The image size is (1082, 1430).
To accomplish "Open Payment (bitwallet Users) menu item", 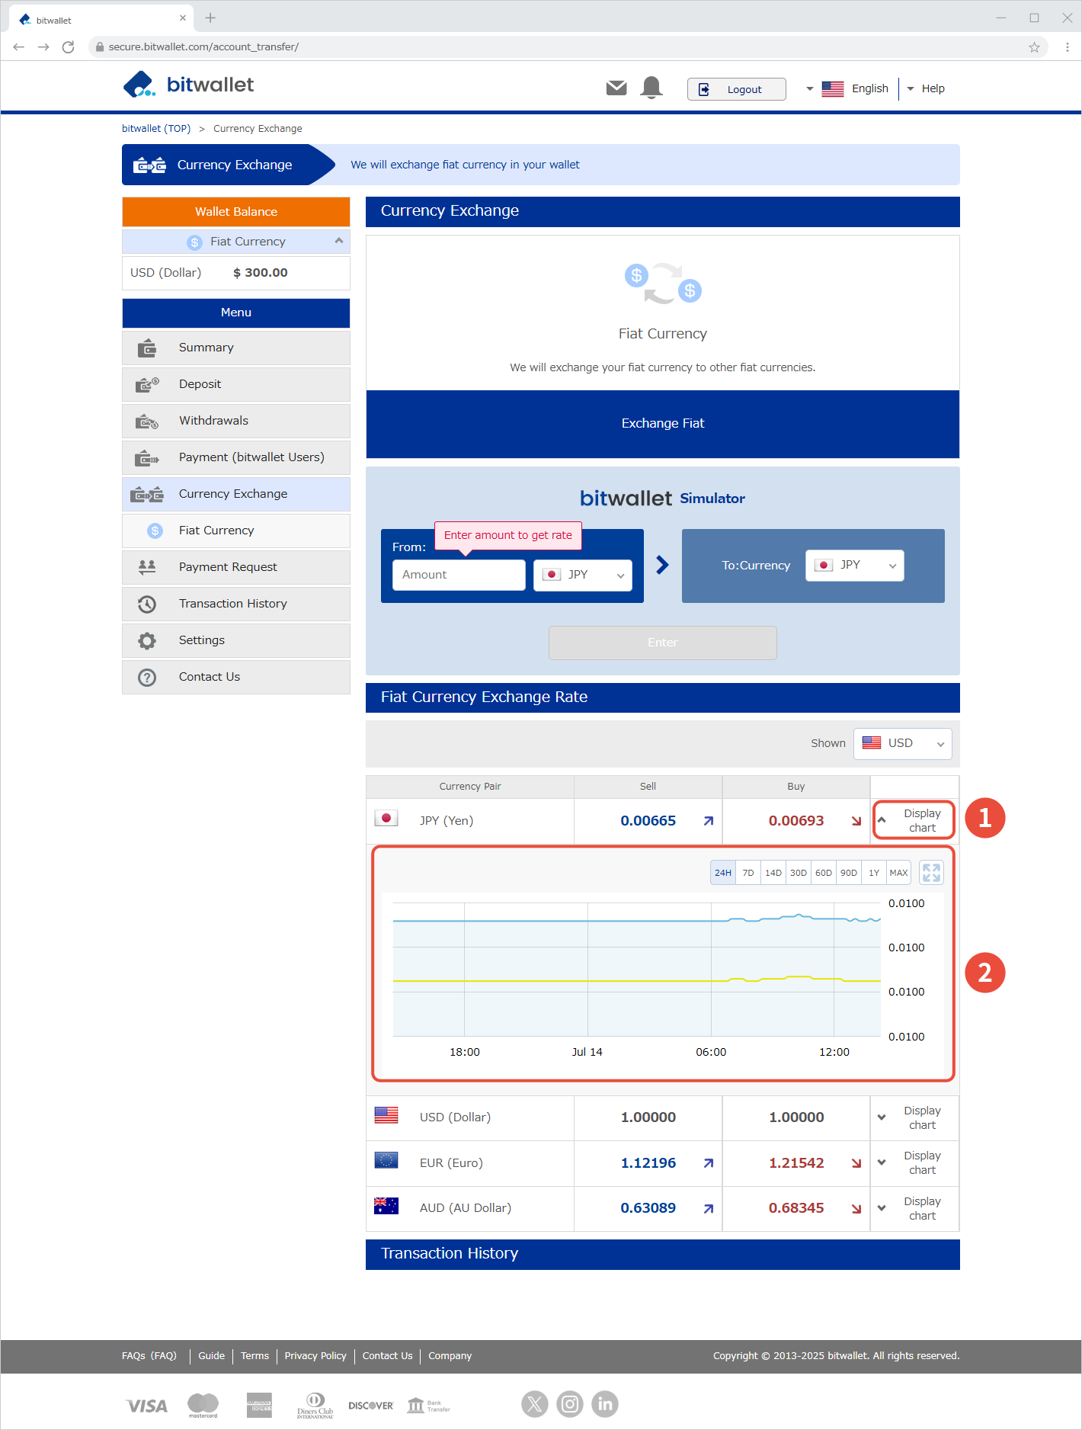I will tap(236, 457).
